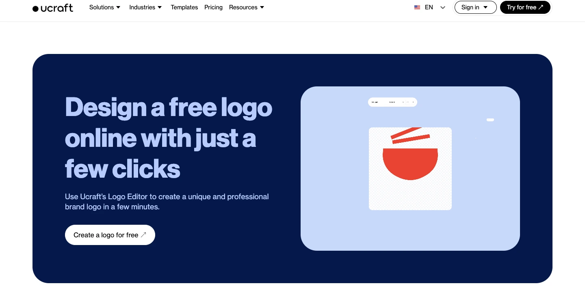585x286 pixels.
Task: Expand the Industries menu
Action: 145,7
